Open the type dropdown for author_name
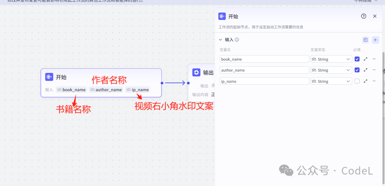Viewport: 385px width, 186px height. tap(331, 70)
